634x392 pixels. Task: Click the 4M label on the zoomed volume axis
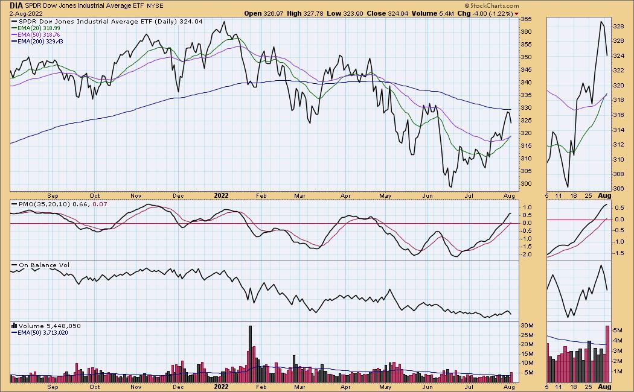[618, 340]
